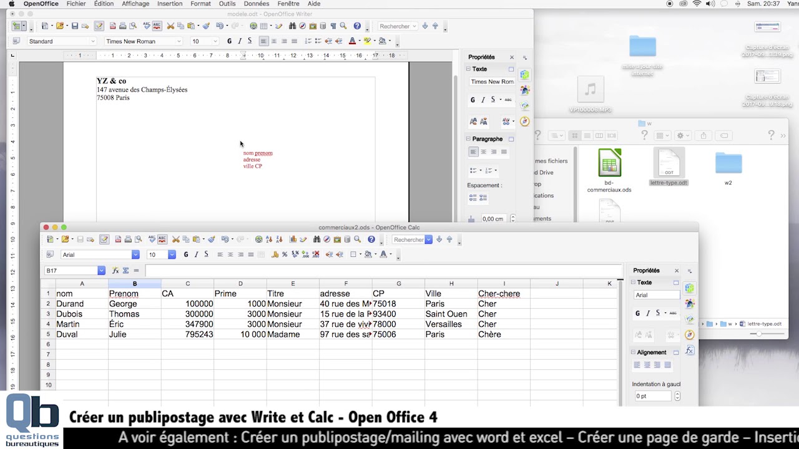
Task: Open the Outils menu
Action: [x=227, y=4]
